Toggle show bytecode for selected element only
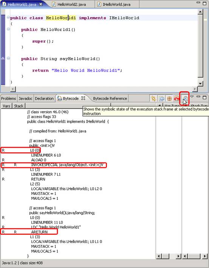Image resolution: width=209 pixels, height=268 pixels. tap(162, 98)
